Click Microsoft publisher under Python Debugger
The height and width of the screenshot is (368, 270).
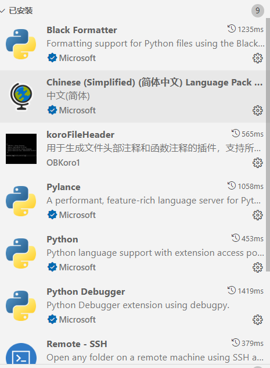tap(77, 320)
